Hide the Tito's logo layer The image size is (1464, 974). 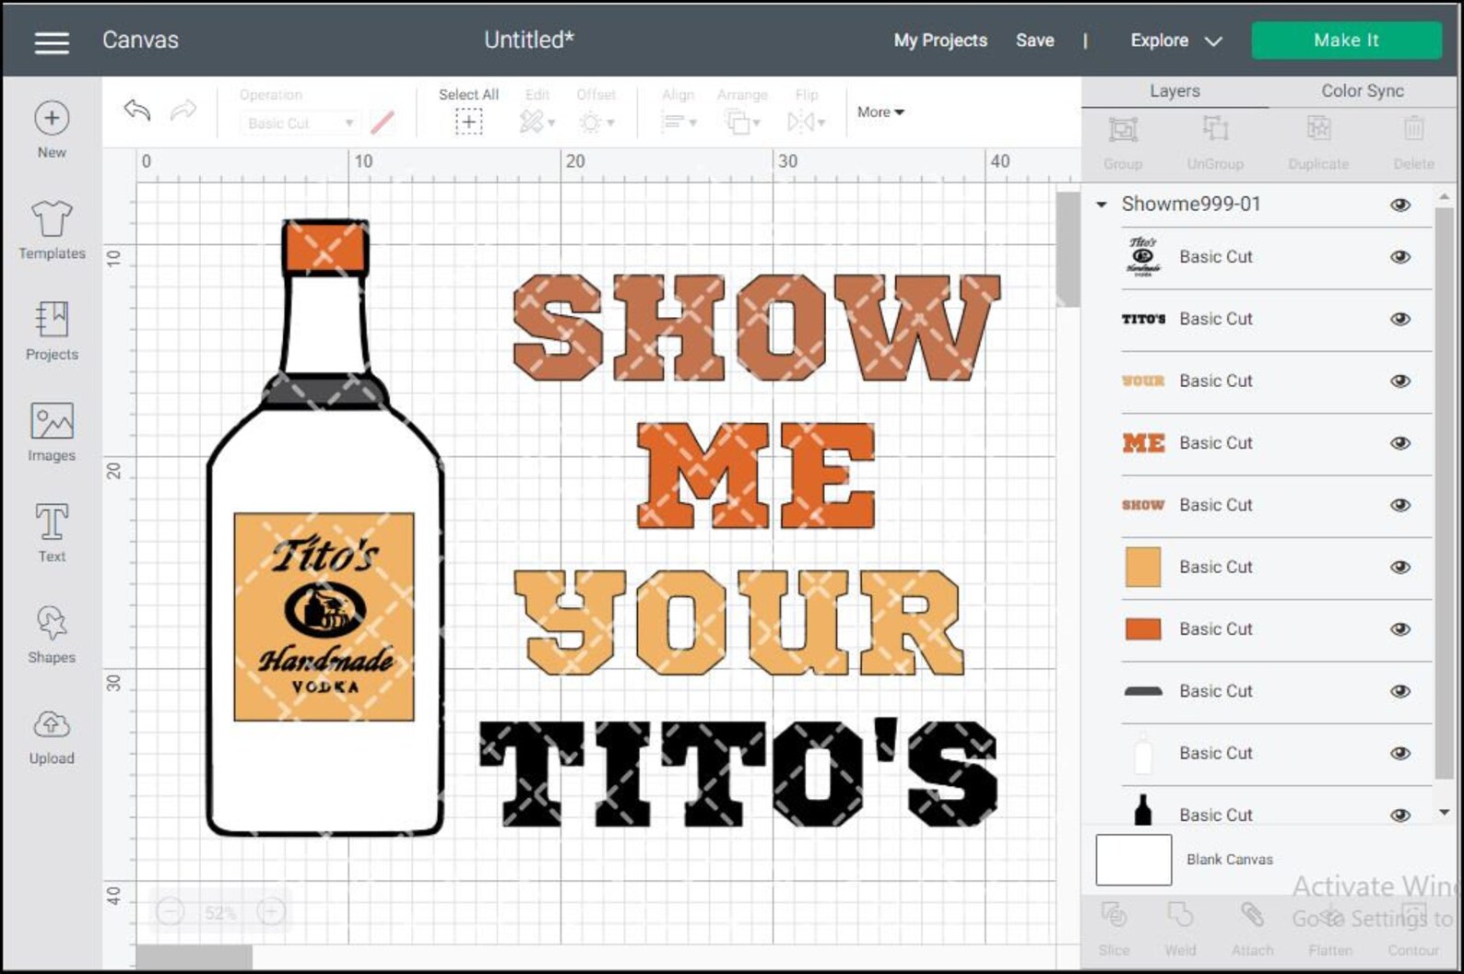1400,257
